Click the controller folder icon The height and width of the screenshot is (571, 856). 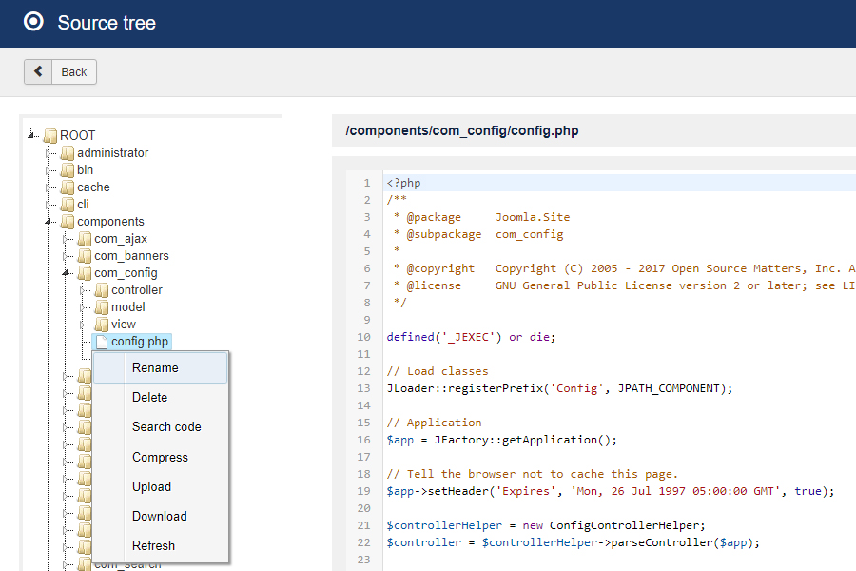tap(102, 290)
